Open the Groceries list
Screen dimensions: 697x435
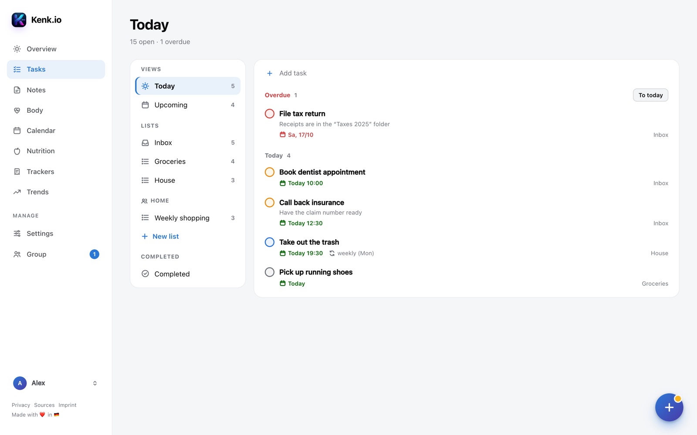188,161
